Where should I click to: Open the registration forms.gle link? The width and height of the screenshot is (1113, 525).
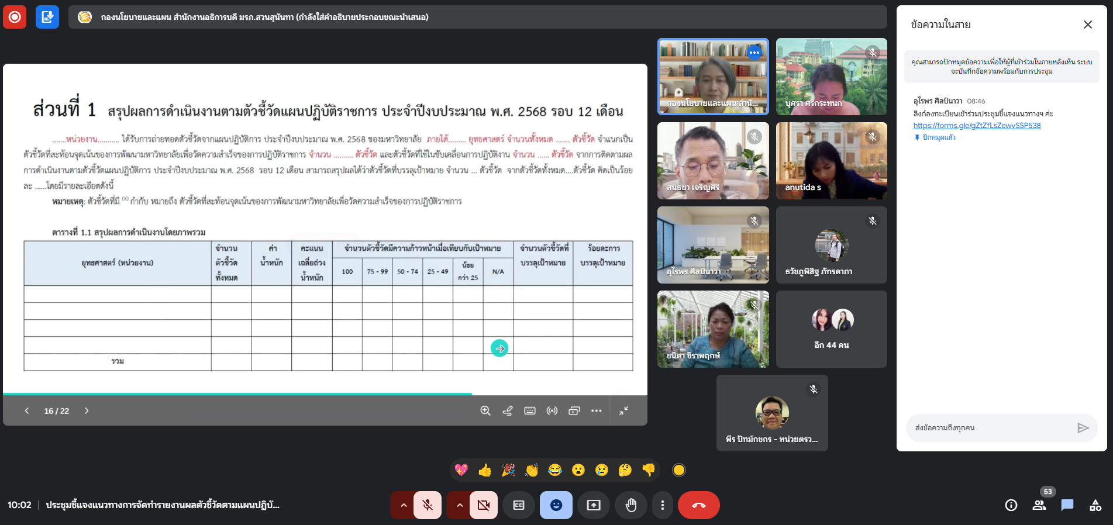click(x=977, y=126)
